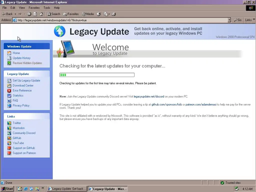Open the Forward history dropdown arrow
The height and width of the screenshot is (192, 256).
pyautogui.click(x=25, y=14)
